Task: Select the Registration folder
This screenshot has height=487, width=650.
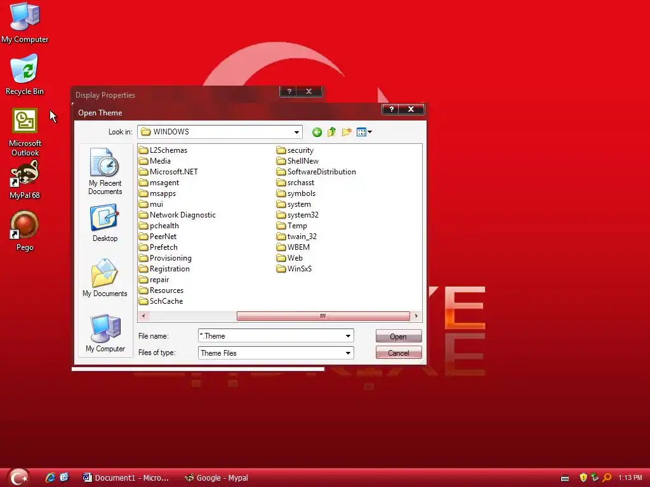Action: click(x=164, y=268)
